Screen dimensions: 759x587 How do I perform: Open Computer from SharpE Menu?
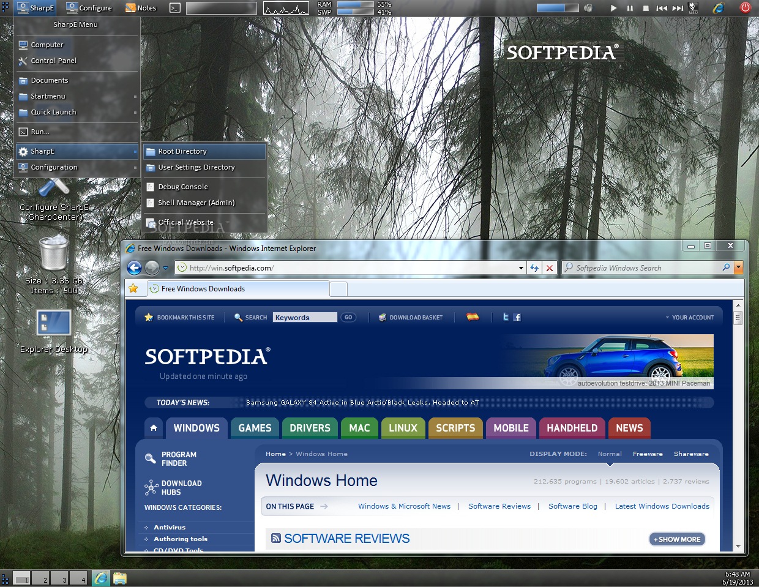(x=77, y=45)
